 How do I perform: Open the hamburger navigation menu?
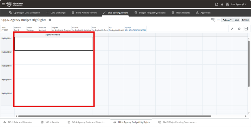(3, 4)
